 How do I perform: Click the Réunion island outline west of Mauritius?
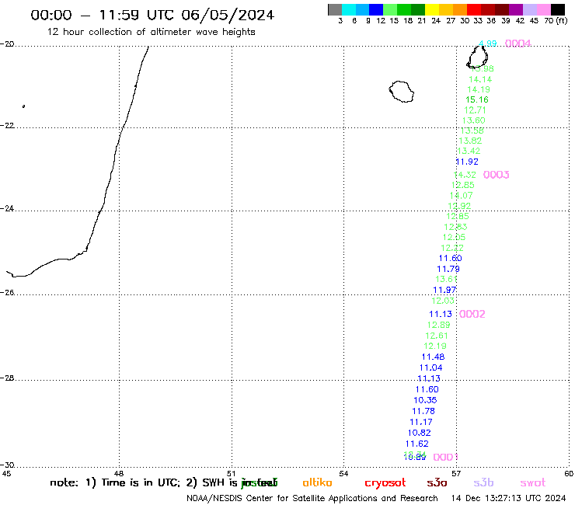[401, 92]
